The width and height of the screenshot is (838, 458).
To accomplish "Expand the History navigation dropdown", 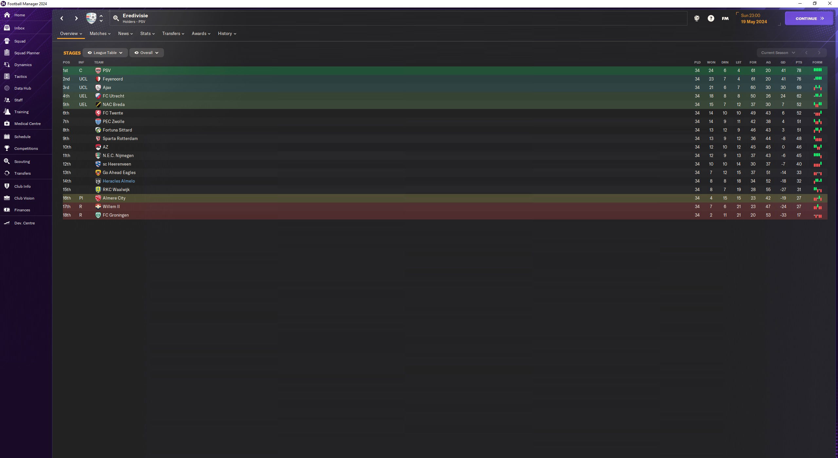I will coord(227,34).
